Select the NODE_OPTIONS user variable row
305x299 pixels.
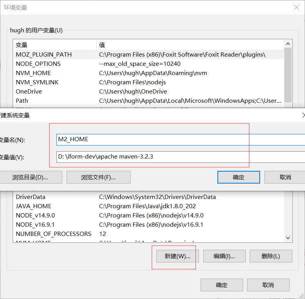click(x=38, y=64)
